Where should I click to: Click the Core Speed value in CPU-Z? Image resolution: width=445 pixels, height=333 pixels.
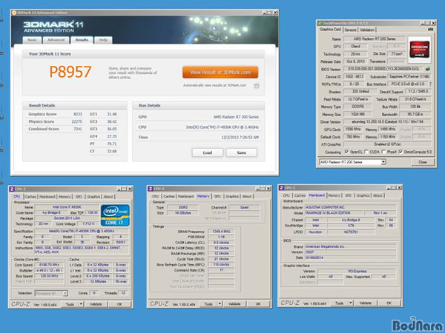tap(49, 265)
